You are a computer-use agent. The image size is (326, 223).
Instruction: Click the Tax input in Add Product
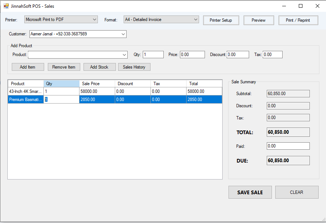pos(273,55)
